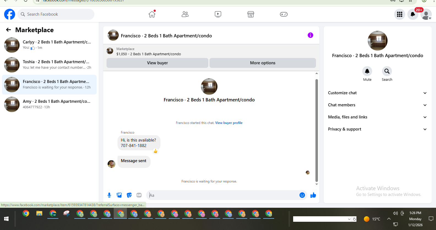436x230 pixels.
Task: Click the chat scroll up arrow
Action: tap(317, 73)
